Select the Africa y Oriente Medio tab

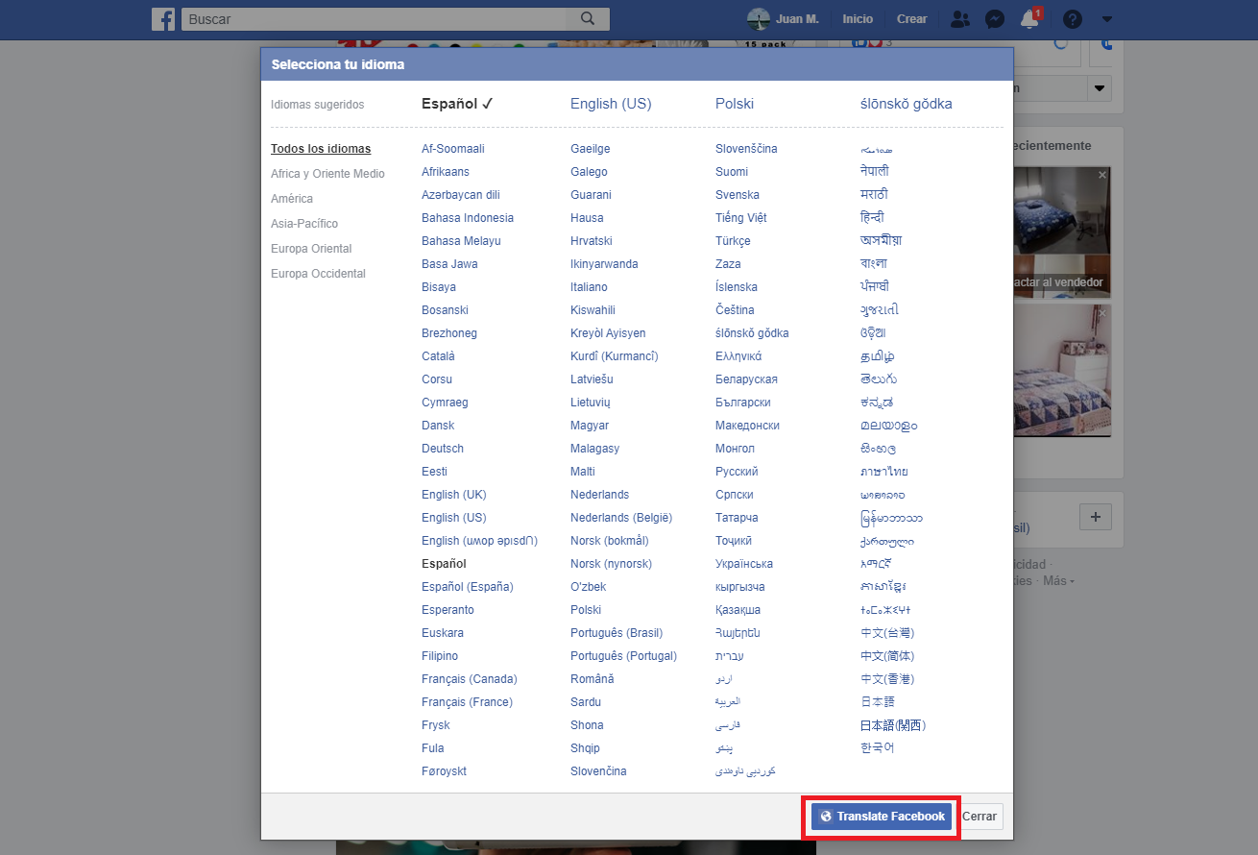point(327,174)
